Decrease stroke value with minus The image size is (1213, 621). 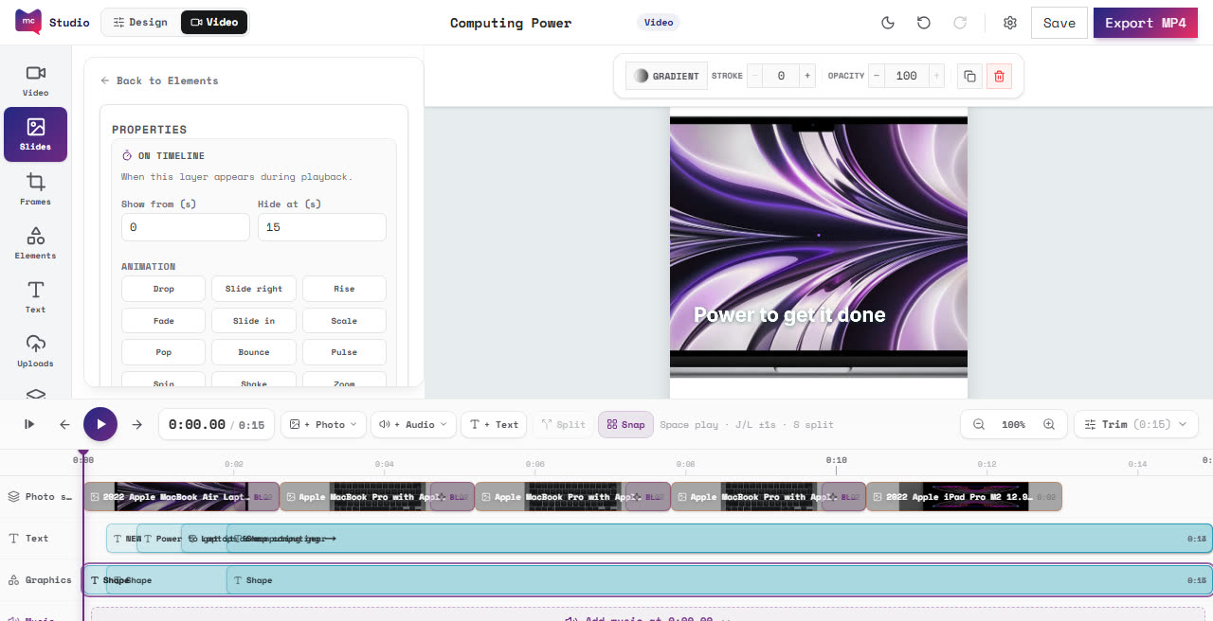pos(755,76)
